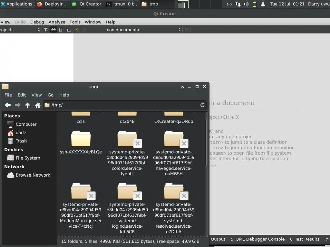Select the ModemManager.service-T4cNcj folder

point(81,206)
